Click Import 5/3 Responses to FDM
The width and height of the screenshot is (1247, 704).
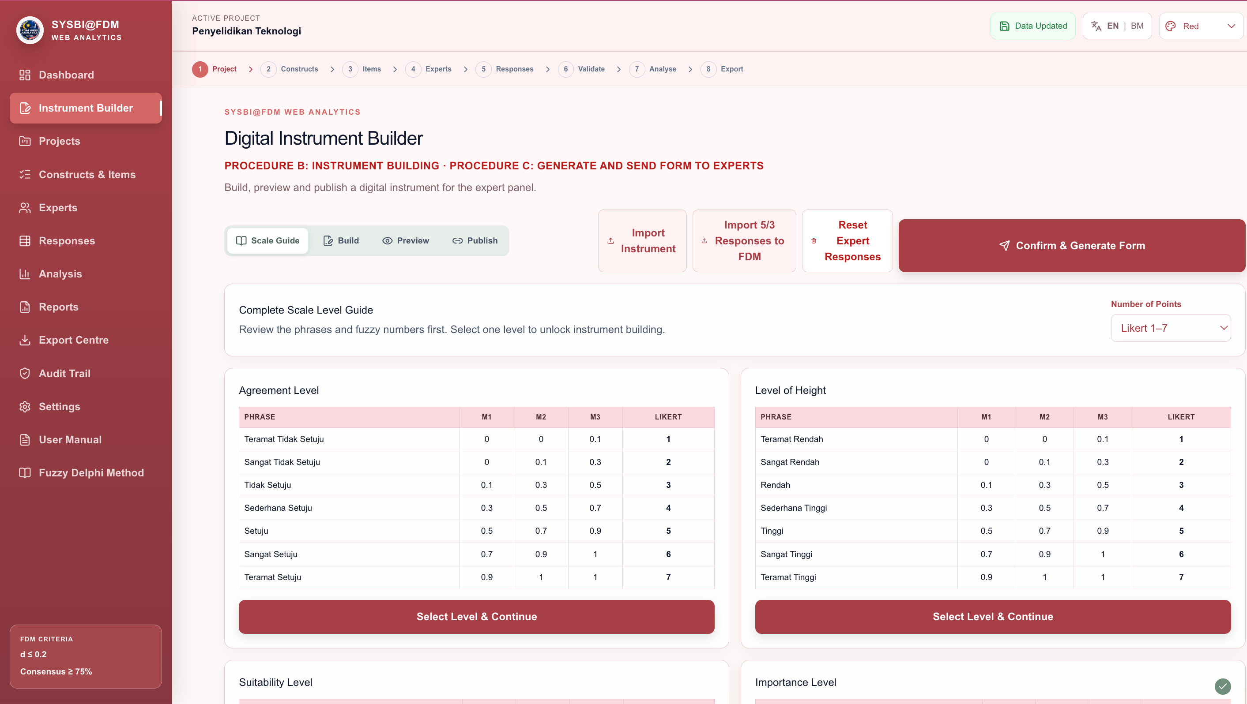(744, 240)
